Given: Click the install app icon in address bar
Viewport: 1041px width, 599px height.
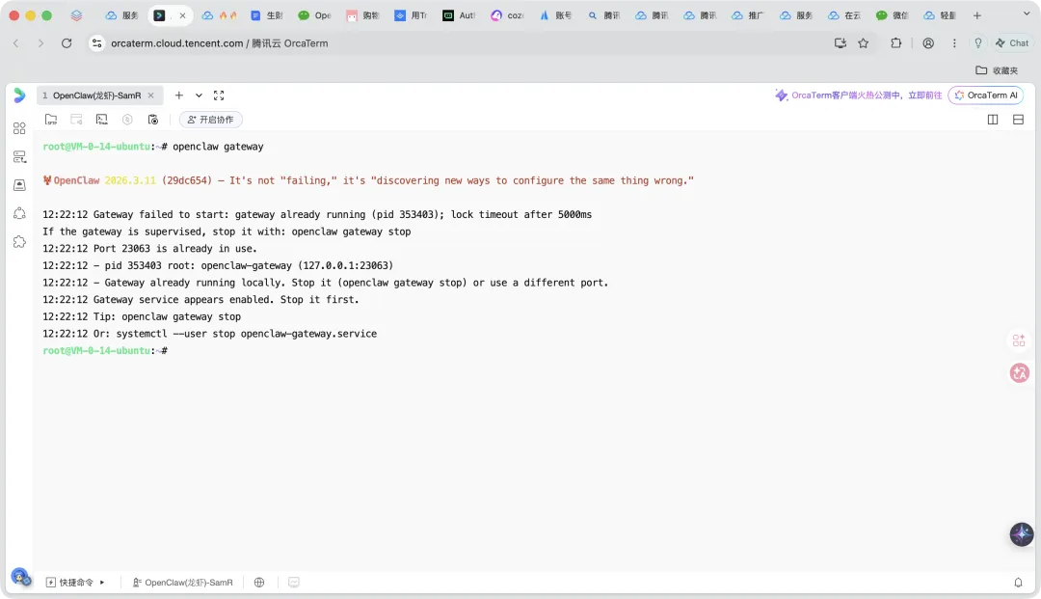Looking at the screenshot, I should [840, 43].
